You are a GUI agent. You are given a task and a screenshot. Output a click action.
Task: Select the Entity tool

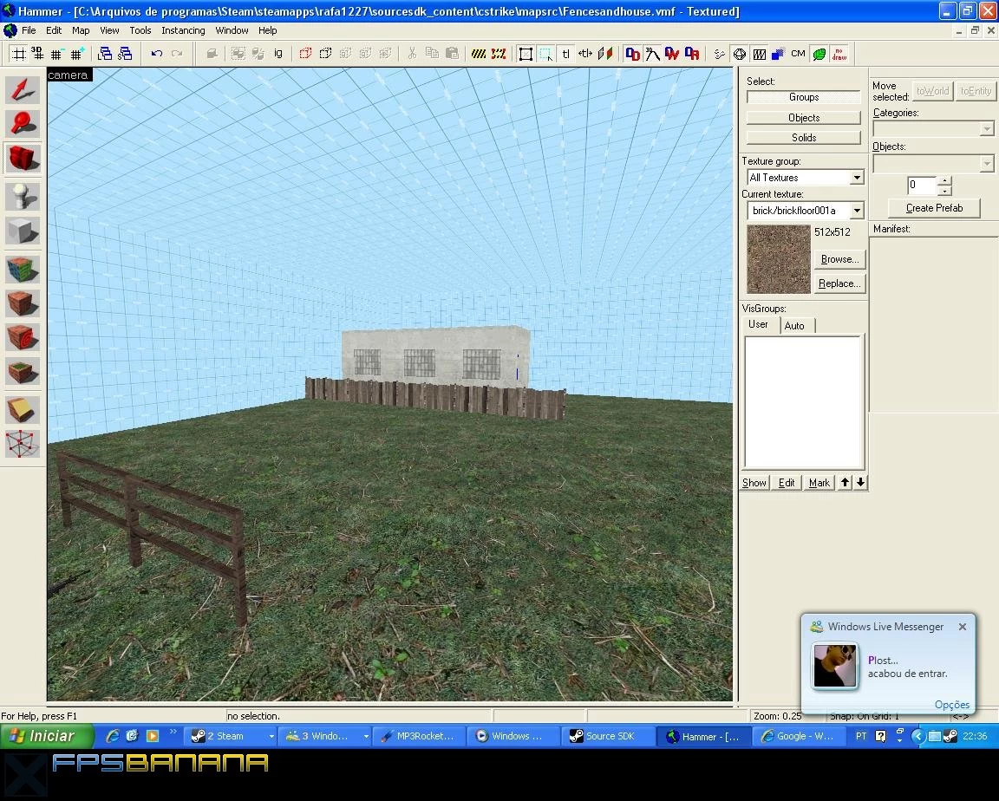tap(23, 196)
